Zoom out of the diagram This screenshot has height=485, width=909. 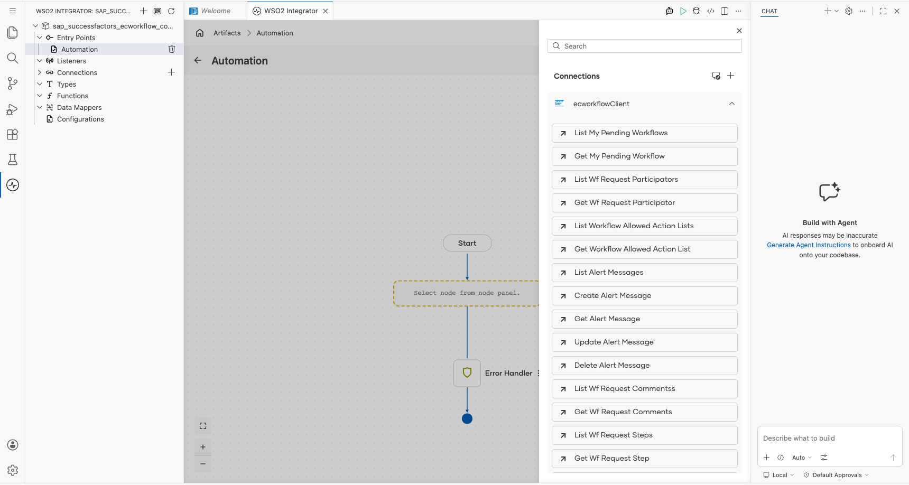(x=203, y=464)
